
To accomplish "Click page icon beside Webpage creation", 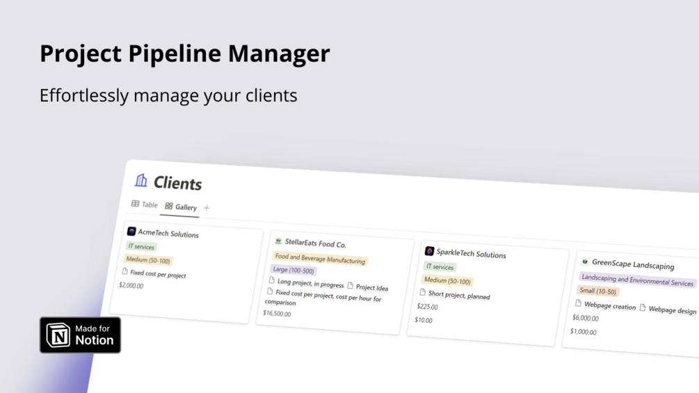I will pos(578,303).
